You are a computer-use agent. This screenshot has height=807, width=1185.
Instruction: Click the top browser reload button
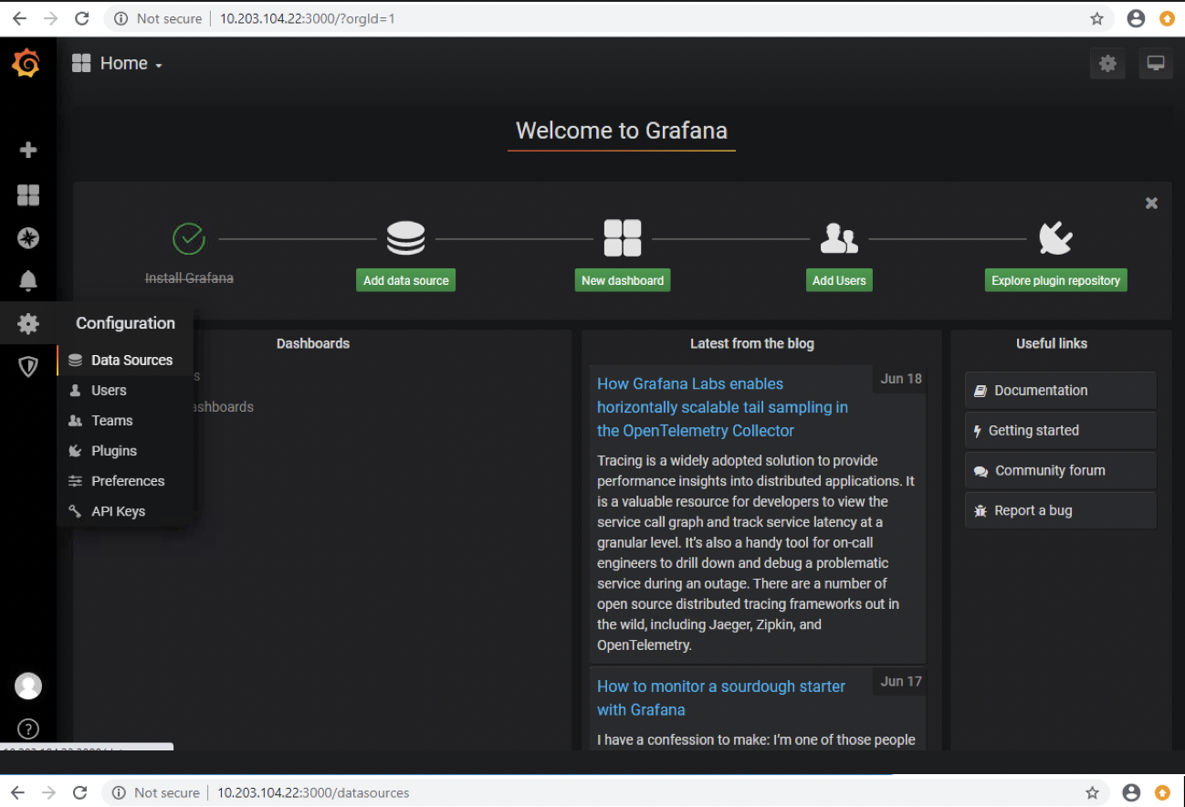point(81,18)
